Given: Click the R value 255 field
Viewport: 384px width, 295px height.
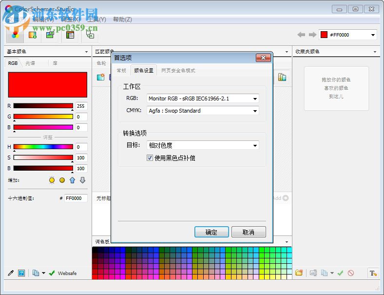Looking at the screenshot, I should click(81, 106).
